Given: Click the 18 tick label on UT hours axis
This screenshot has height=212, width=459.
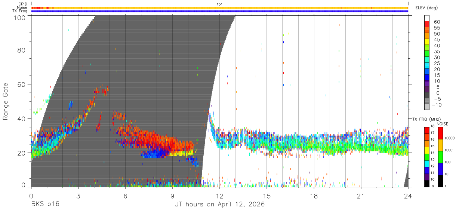Looking at the screenshot, I should pos(314,196).
